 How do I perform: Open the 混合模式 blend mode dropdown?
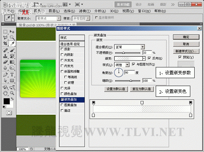[143, 47]
